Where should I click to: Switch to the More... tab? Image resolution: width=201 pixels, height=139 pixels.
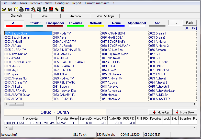pos(46,16)
